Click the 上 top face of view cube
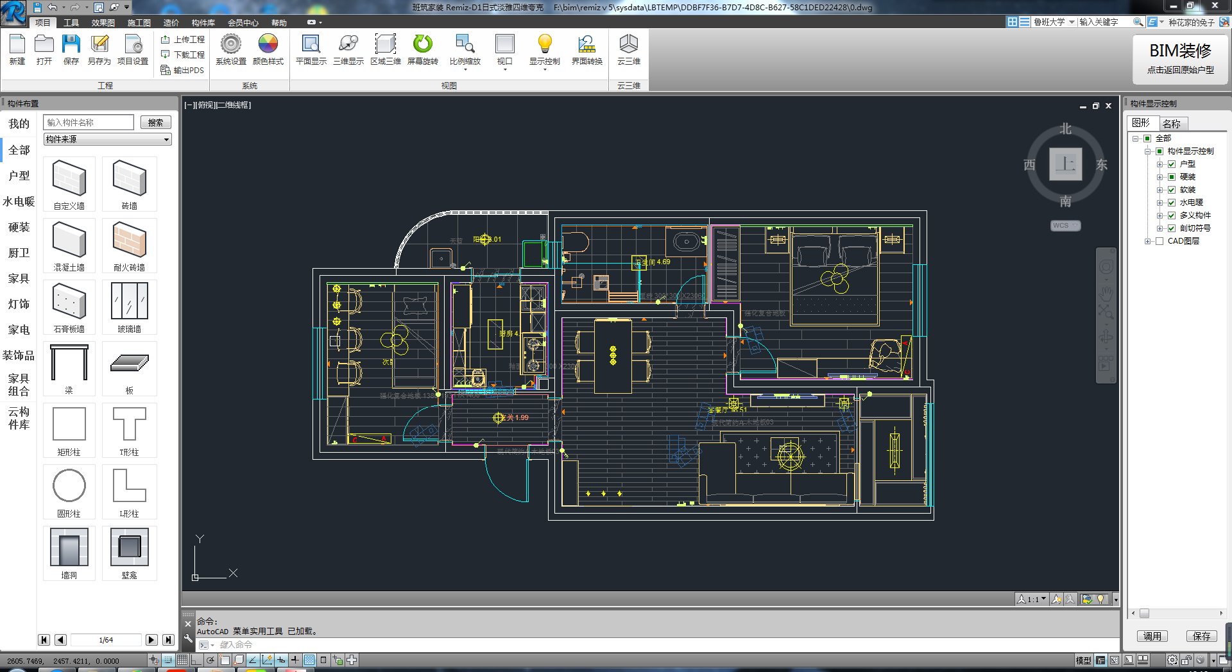The height and width of the screenshot is (672, 1232). click(x=1066, y=164)
